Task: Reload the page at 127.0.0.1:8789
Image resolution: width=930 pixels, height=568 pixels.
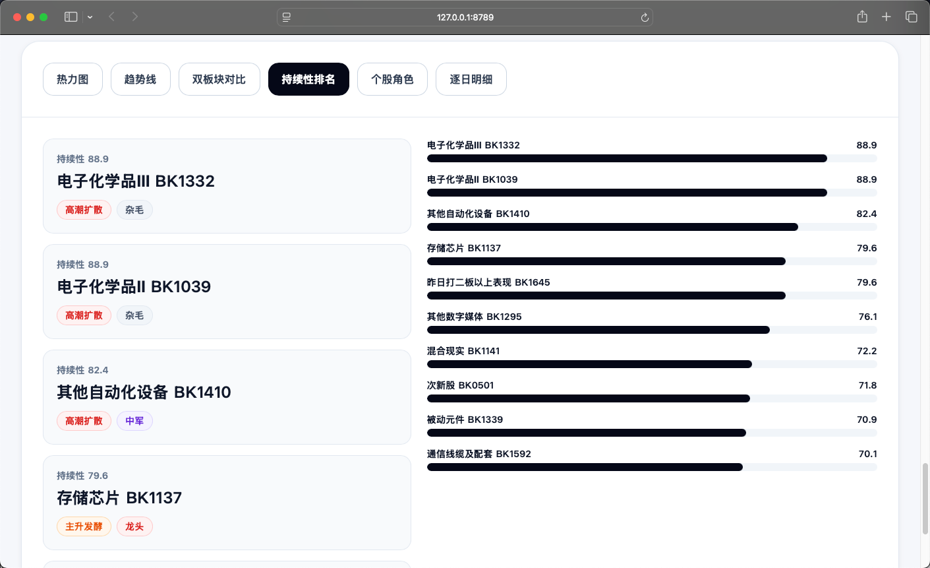Action: coord(645,17)
